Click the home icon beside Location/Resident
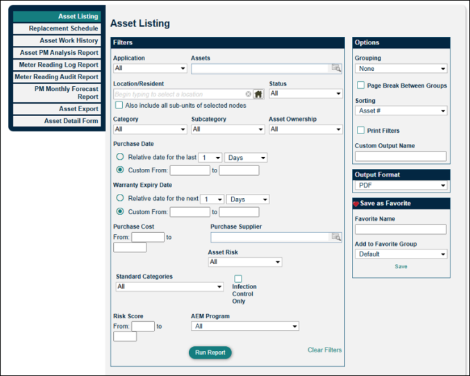The image size is (470, 376). 258,95
